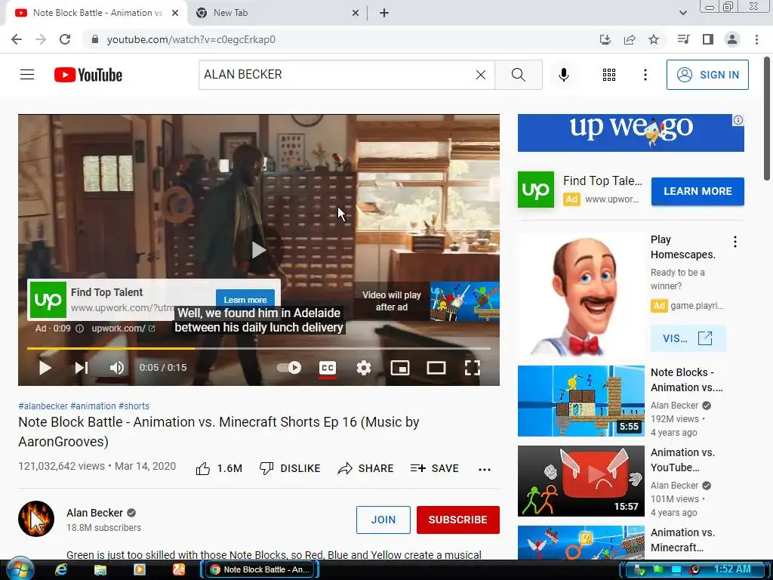Click Learn more on the video ad overlay
This screenshot has width=773, height=580.
click(x=245, y=299)
